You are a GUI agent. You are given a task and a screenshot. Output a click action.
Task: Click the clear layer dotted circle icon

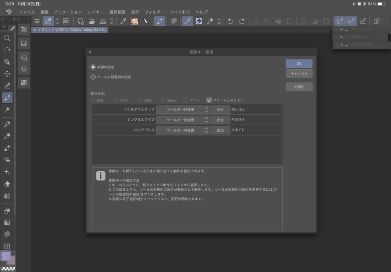(256, 21)
